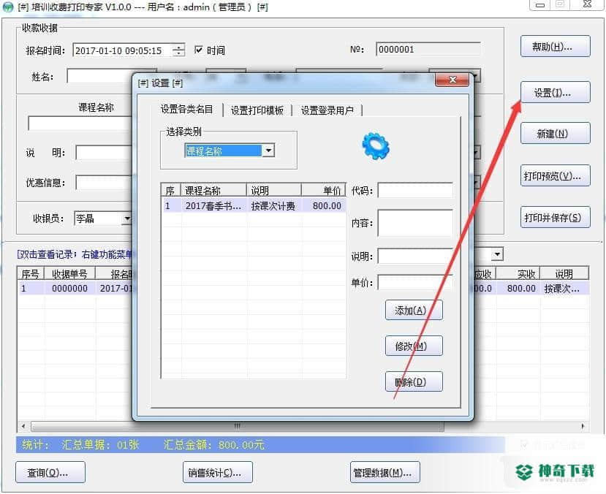Click the 修改(M) button
Viewport: 606px width, 494px height.
point(414,346)
